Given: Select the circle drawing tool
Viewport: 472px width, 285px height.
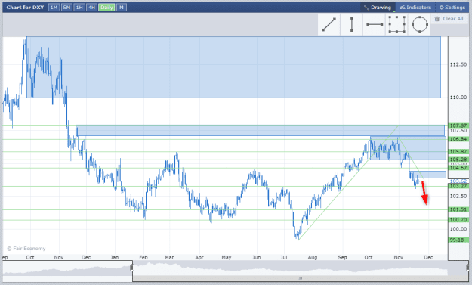Looking at the screenshot, I should [x=419, y=24].
